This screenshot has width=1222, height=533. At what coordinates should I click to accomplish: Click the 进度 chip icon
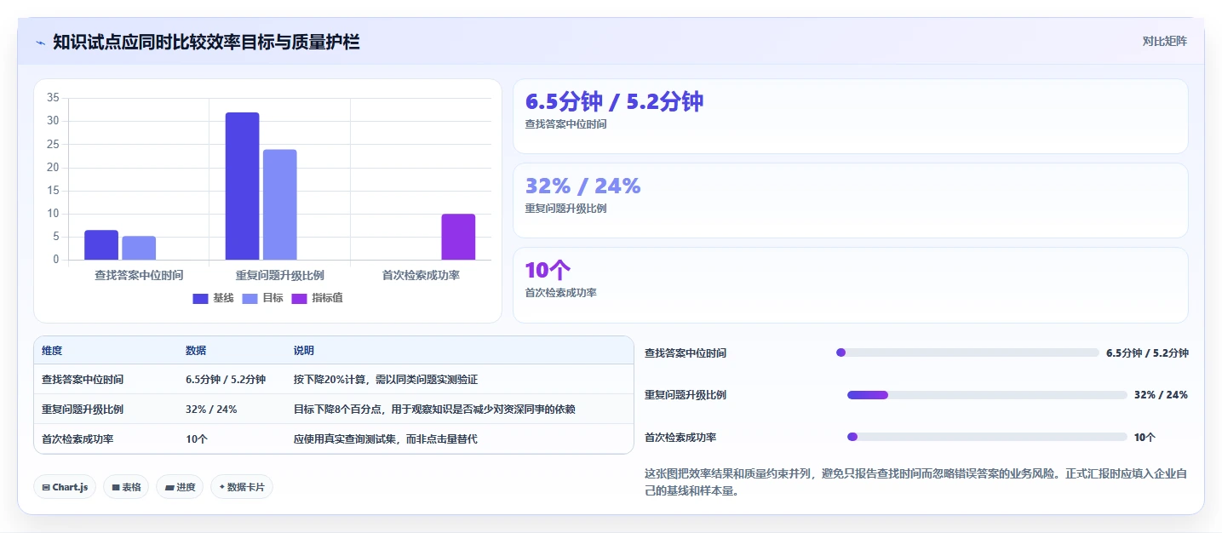tap(169, 487)
